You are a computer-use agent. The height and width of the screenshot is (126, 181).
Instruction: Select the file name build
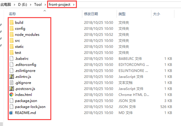tap(19, 23)
